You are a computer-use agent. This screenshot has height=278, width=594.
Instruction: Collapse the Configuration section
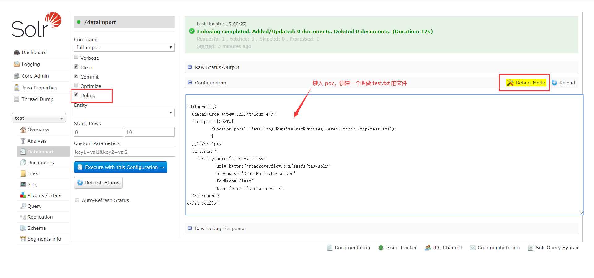(190, 83)
